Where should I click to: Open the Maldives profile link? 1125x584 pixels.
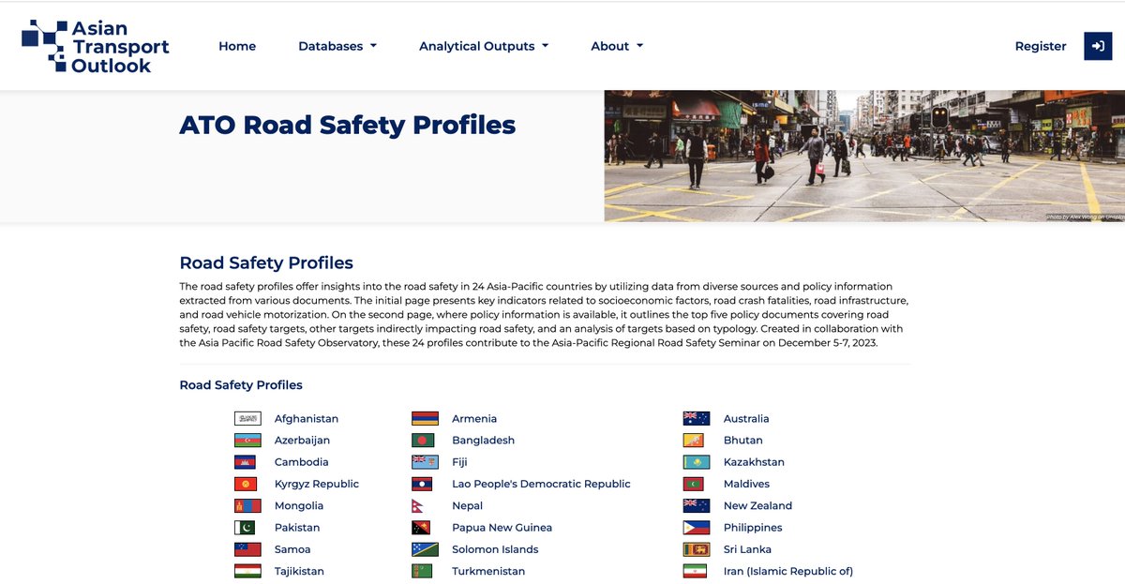746,485
